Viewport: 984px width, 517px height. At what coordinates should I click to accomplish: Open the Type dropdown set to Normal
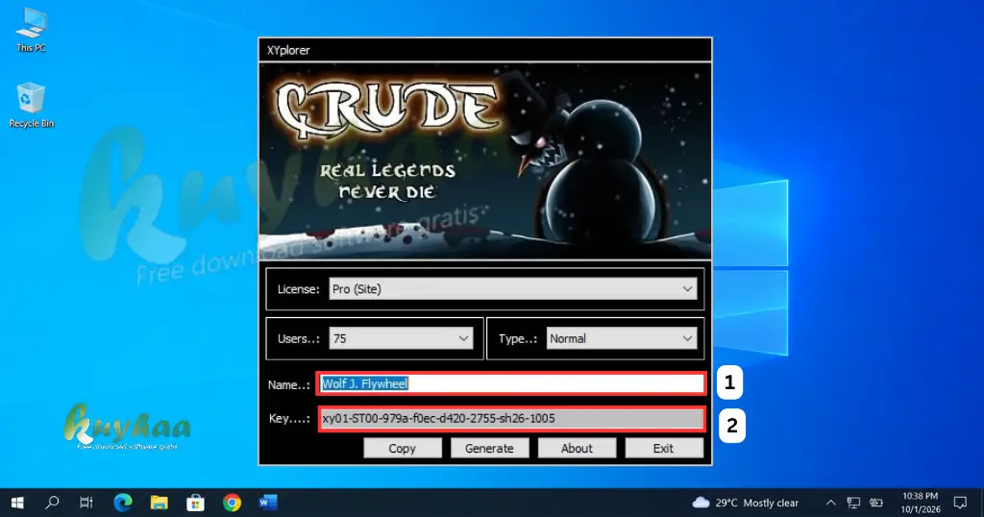point(622,339)
